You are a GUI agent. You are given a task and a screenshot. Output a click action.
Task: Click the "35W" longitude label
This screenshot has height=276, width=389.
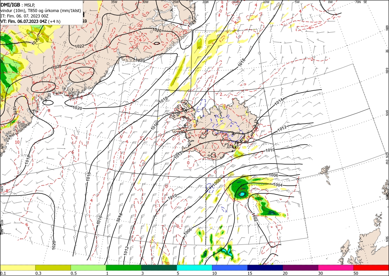(x=114, y=2)
